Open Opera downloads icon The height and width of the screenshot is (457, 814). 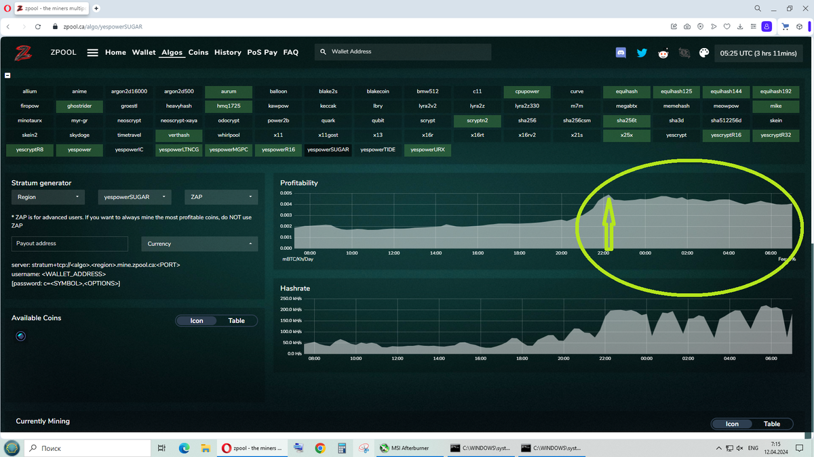point(739,26)
